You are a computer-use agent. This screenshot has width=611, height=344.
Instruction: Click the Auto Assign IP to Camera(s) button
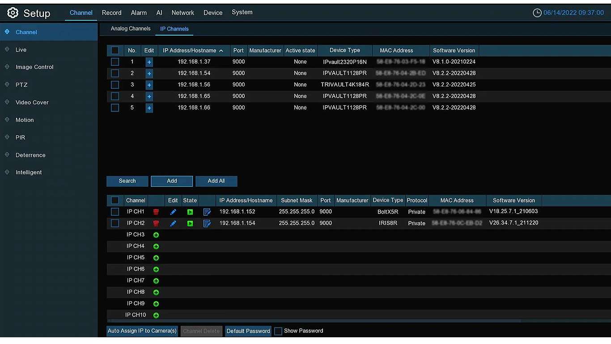(142, 331)
